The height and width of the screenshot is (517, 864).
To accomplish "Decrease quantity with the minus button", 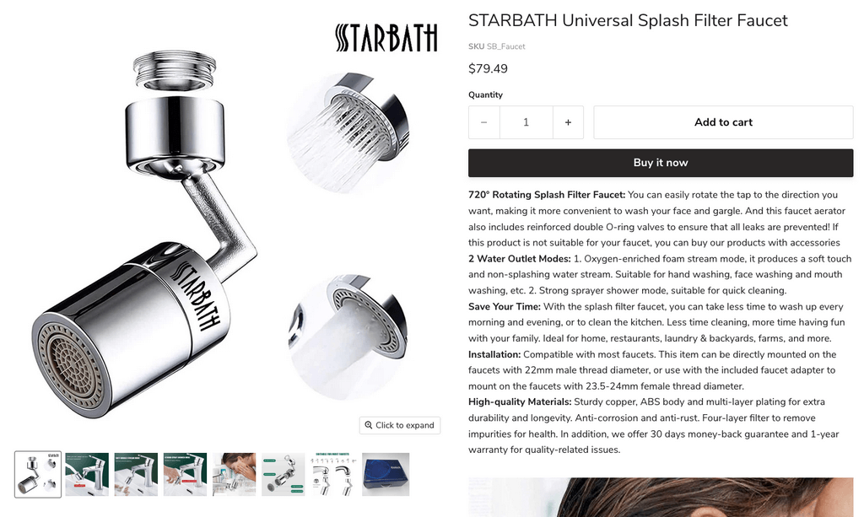I will tap(483, 122).
